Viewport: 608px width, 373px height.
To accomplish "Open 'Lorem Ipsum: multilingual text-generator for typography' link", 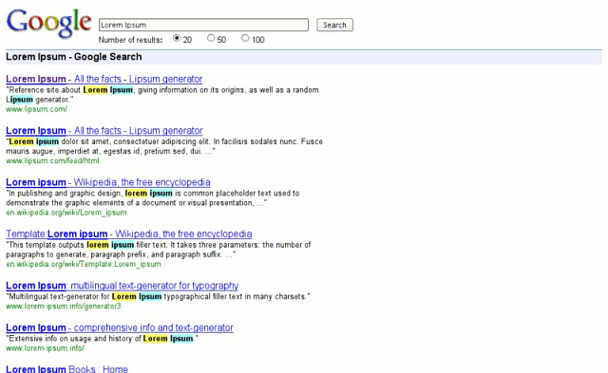I will point(123,286).
